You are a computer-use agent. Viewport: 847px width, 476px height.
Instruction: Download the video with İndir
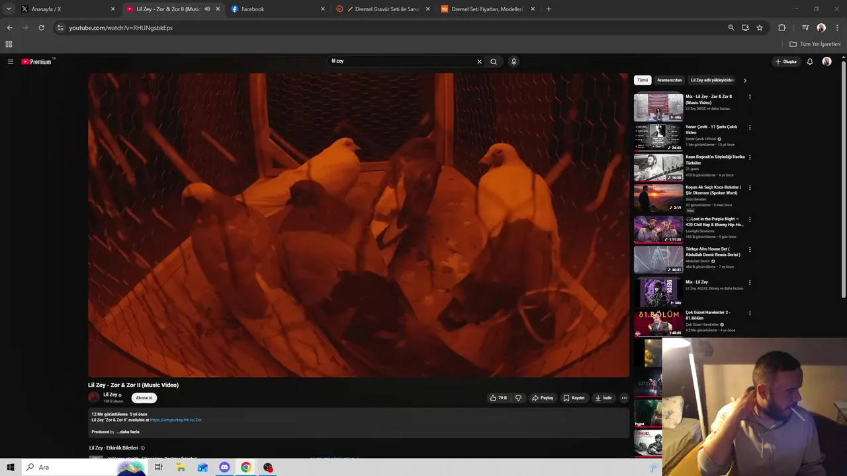603,398
